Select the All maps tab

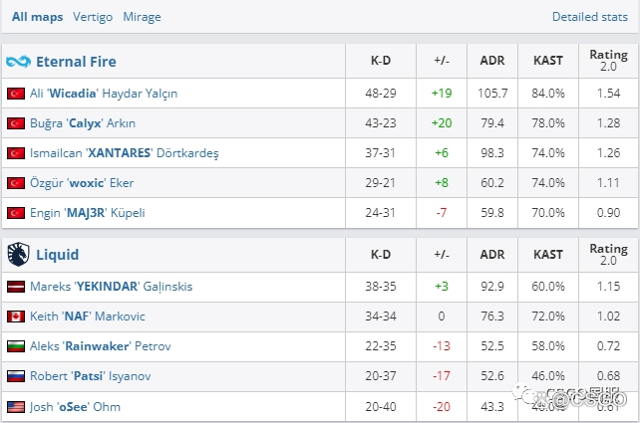coord(40,17)
